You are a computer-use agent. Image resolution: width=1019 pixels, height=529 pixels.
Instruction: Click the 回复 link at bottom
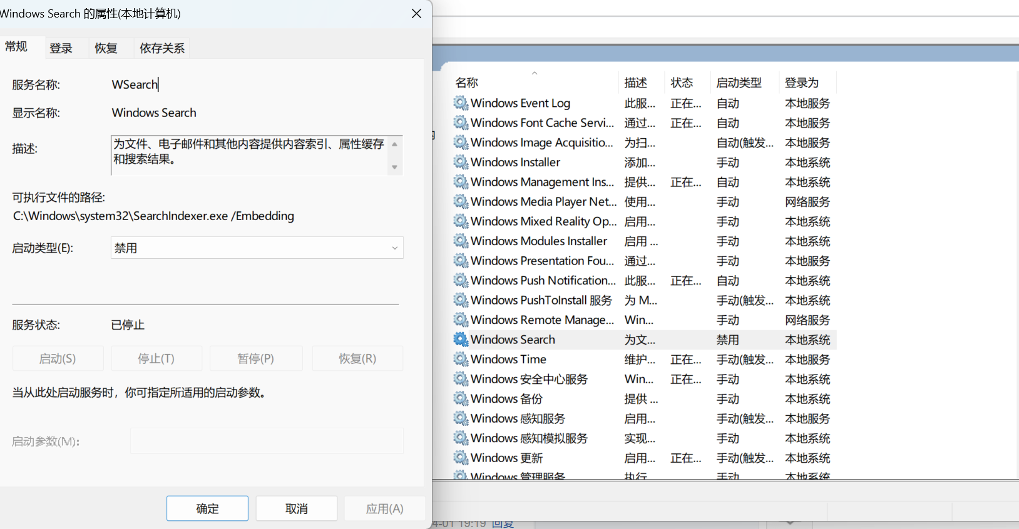(503, 524)
